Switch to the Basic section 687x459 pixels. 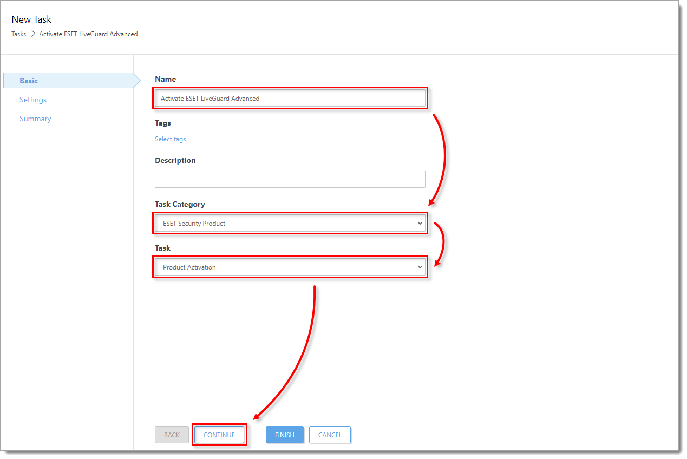[x=29, y=81]
